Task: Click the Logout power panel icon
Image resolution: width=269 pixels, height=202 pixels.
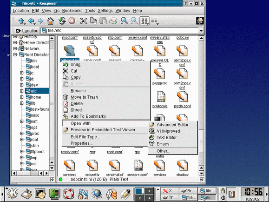Action: coord(223,197)
